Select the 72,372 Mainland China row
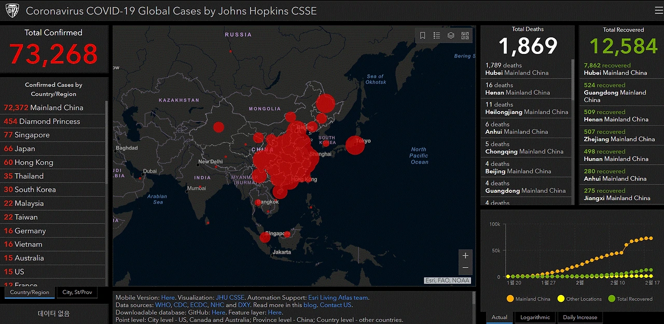This screenshot has width=664, height=324. click(53, 108)
